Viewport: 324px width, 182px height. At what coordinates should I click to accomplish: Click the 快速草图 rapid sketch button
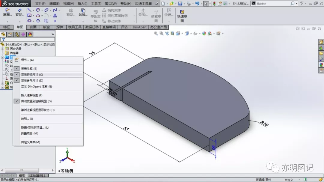(182, 16)
